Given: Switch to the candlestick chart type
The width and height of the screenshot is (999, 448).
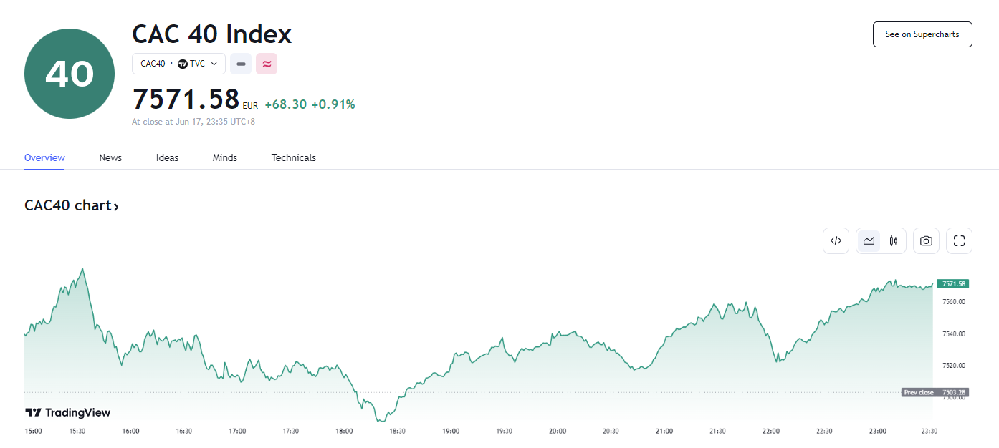Looking at the screenshot, I should (894, 240).
